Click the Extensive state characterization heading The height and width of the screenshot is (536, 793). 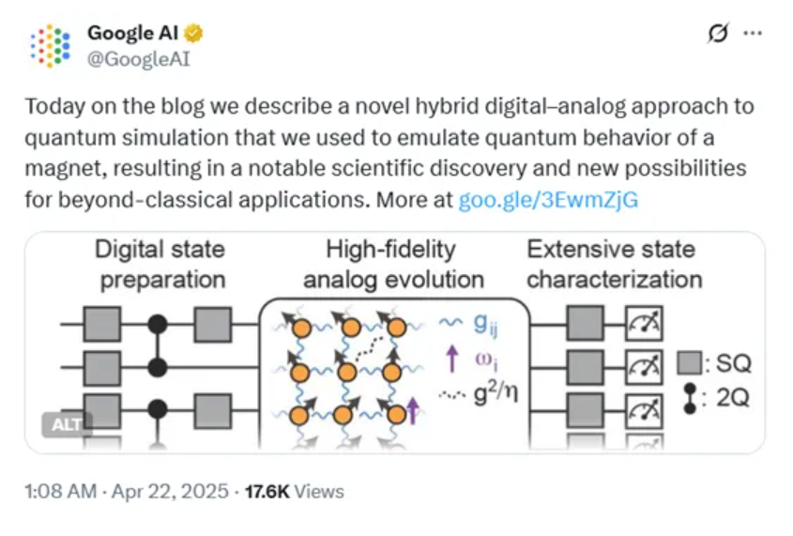[614, 265]
